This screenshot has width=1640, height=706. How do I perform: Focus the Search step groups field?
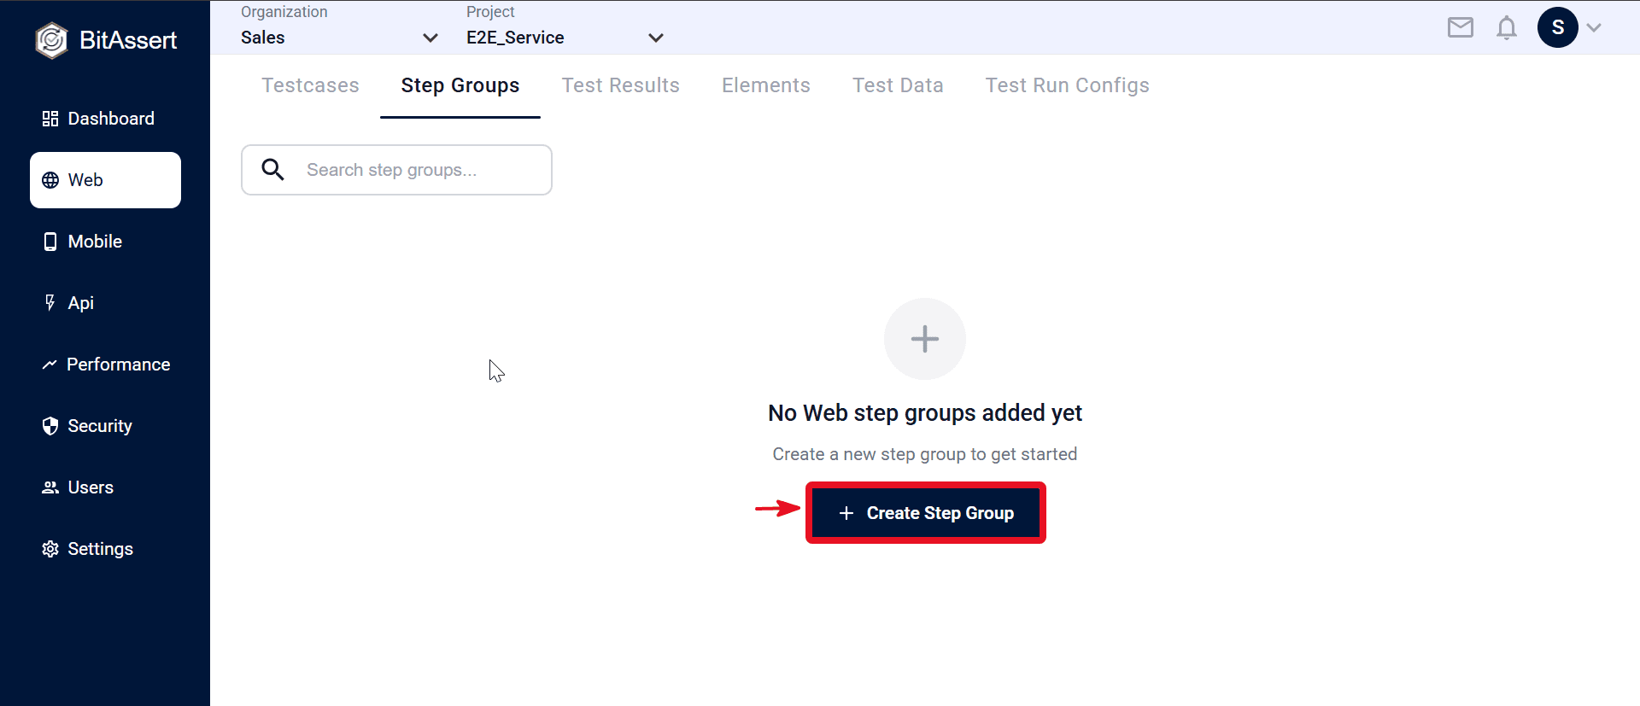click(396, 170)
